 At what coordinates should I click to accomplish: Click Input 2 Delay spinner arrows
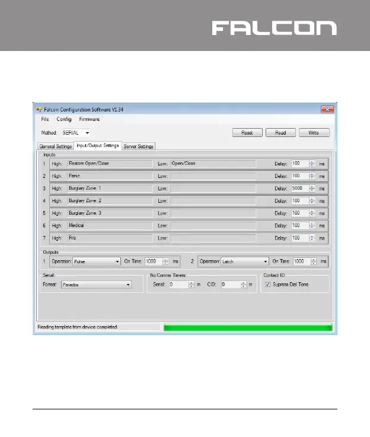[x=312, y=176]
